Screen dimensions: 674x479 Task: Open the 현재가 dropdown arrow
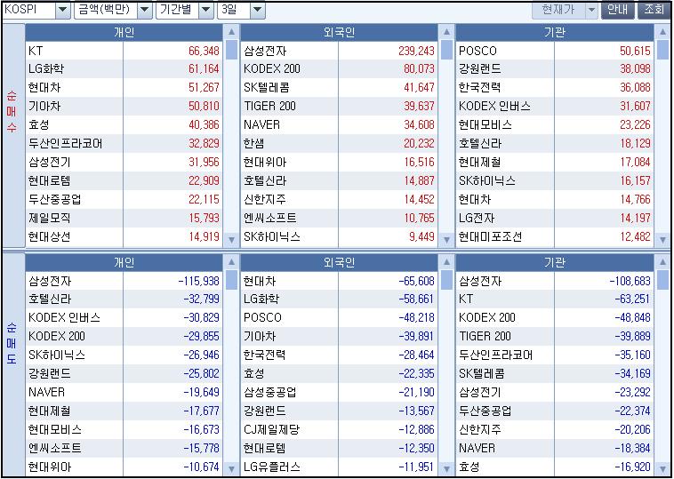[592, 11]
